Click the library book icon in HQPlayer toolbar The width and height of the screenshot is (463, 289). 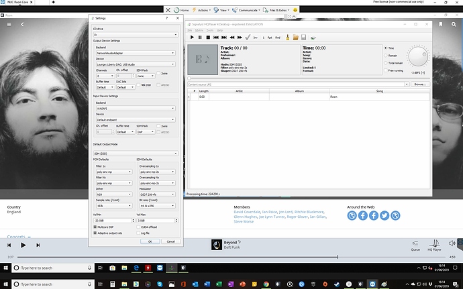click(x=313, y=38)
